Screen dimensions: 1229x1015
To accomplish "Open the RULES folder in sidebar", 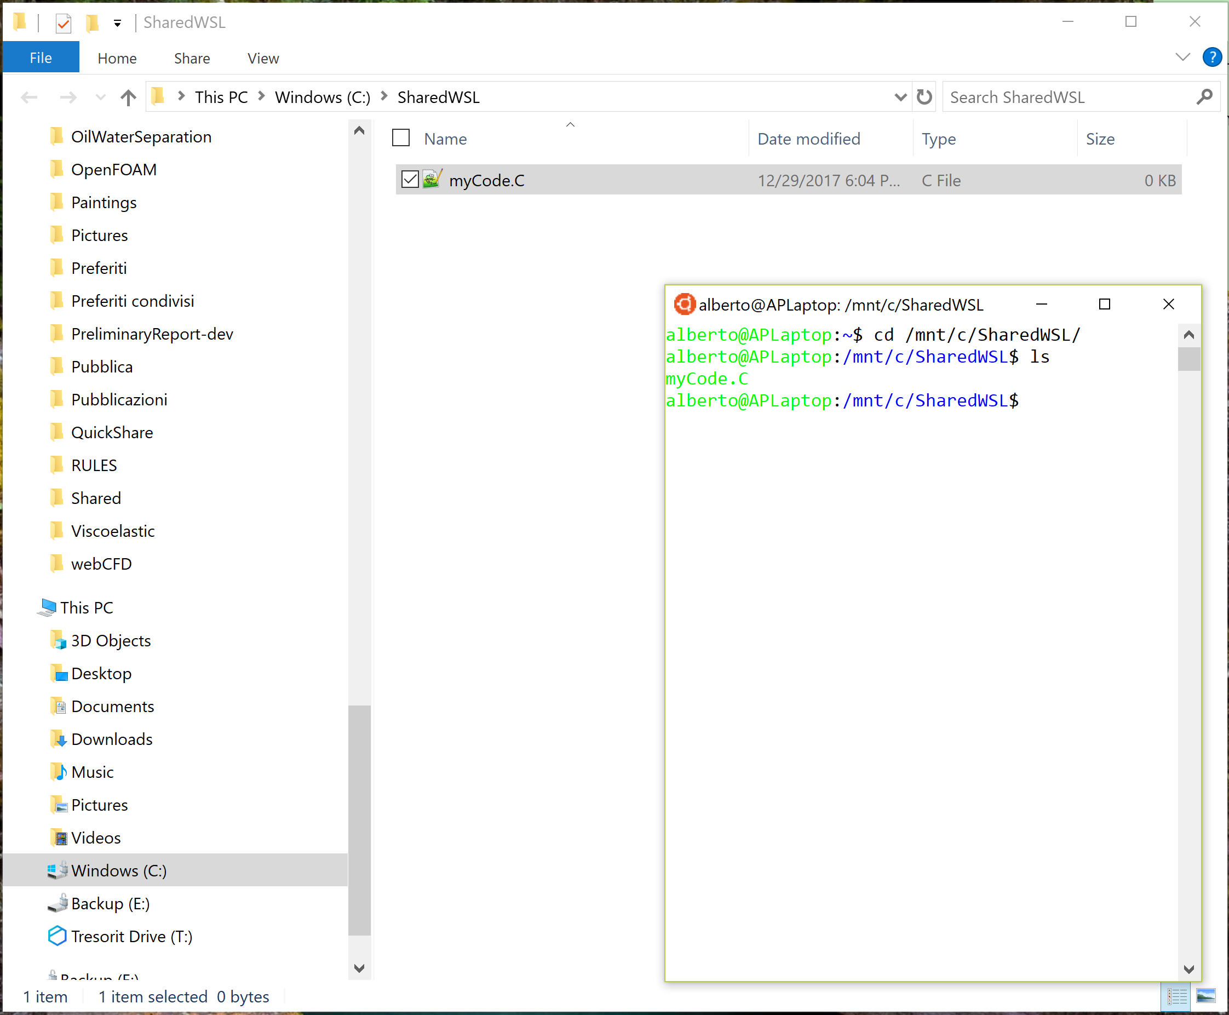I will 94,466.
